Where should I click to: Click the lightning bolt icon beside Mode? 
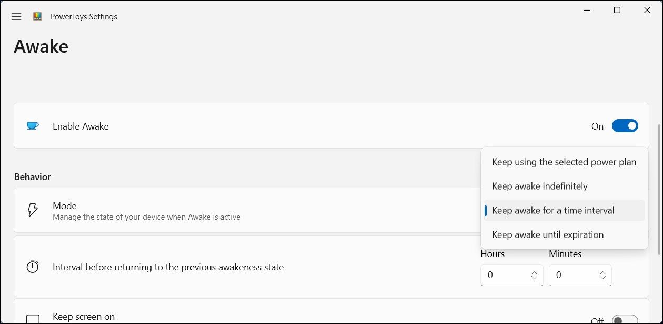coord(32,210)
